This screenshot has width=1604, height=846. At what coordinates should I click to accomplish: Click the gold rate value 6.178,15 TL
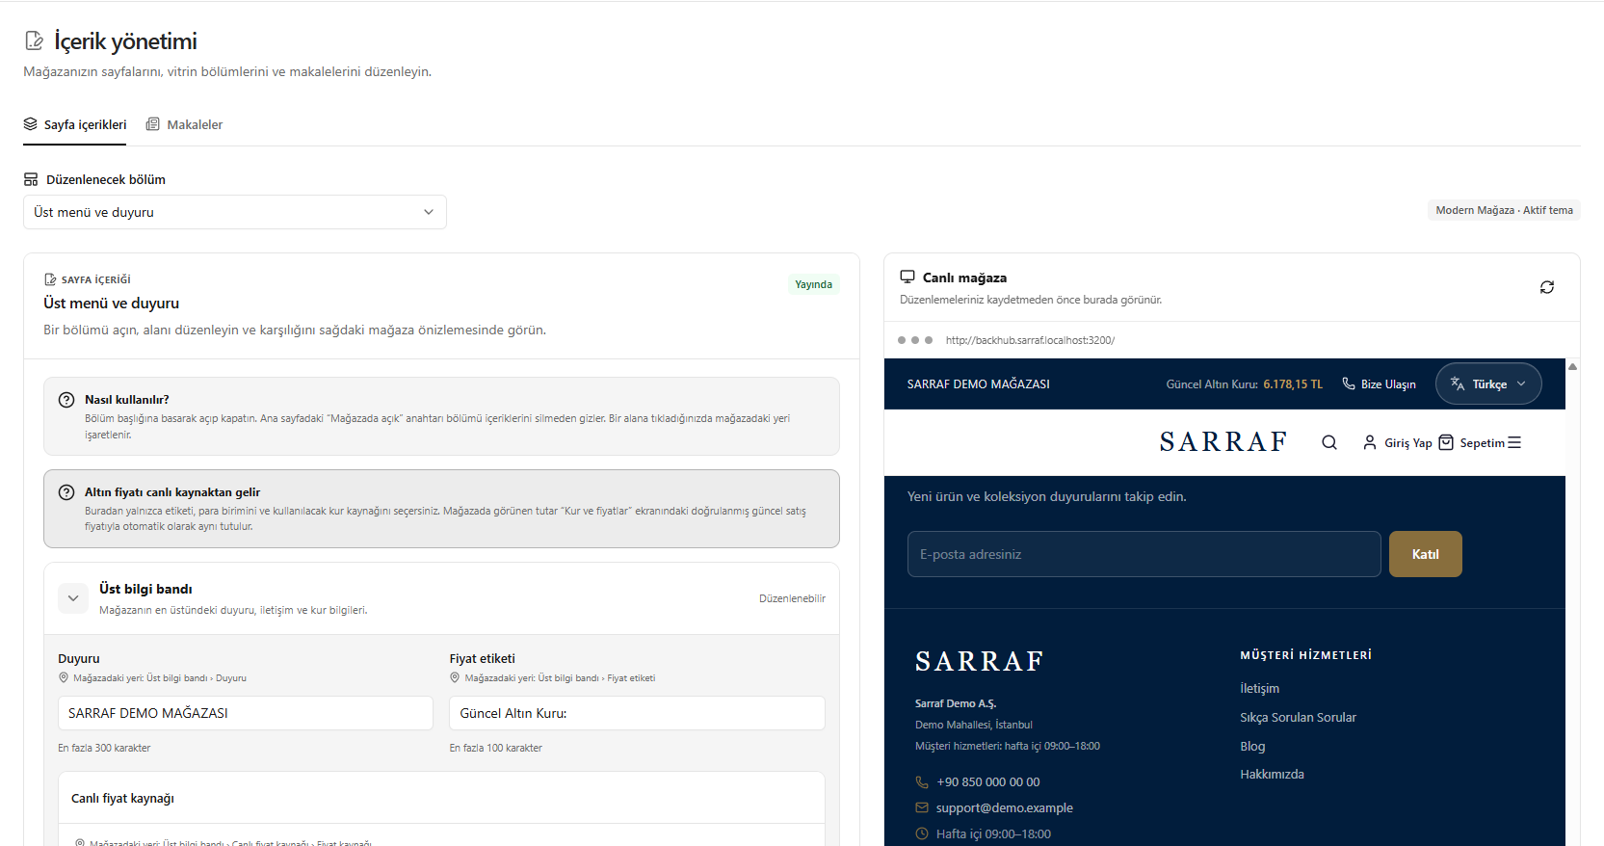[1293, 383]
